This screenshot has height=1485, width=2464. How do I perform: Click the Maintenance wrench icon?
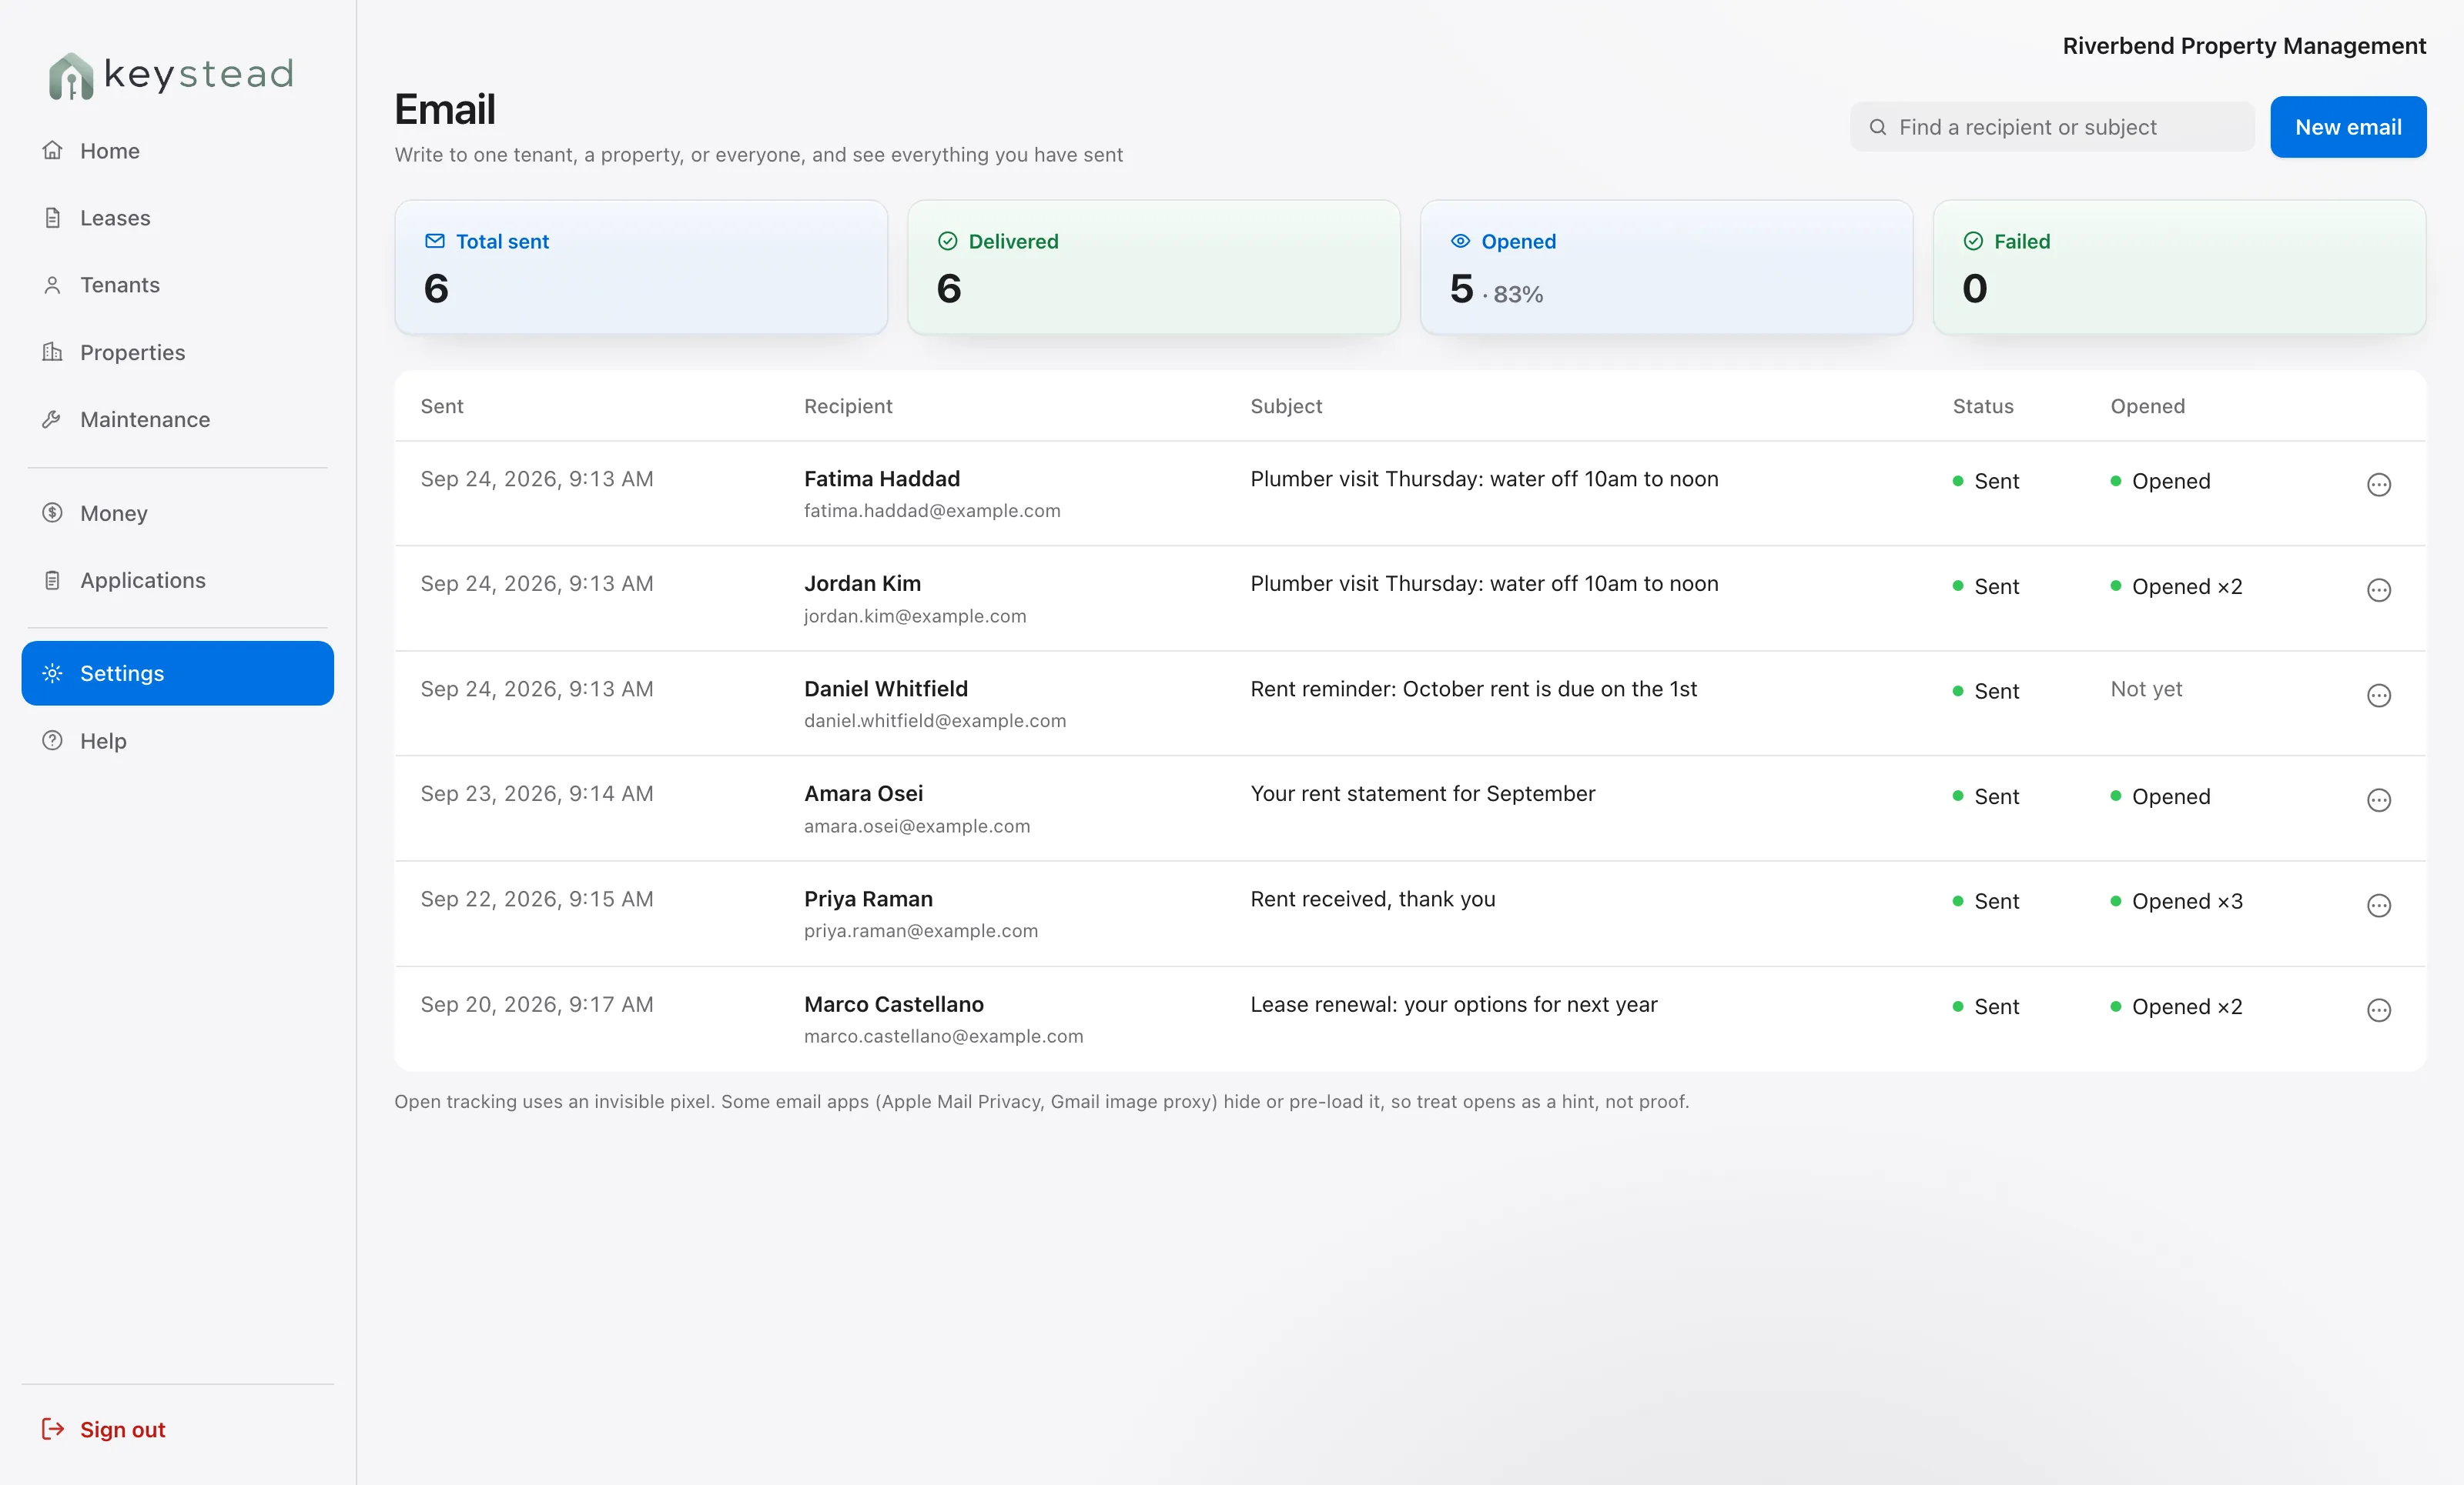pyautogui.click(x=53, y=419)
